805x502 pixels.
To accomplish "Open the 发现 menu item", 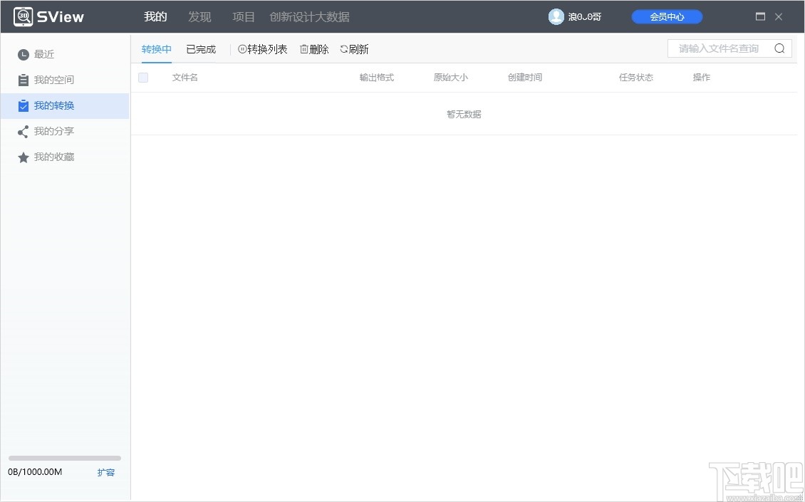I will click(x=199, y=16).
